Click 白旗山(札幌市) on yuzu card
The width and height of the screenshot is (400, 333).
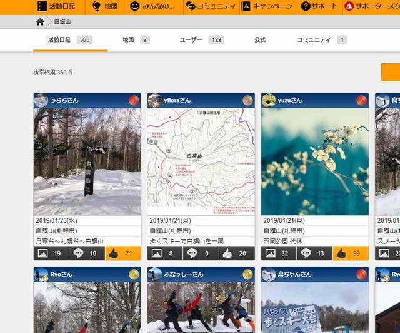284,231
